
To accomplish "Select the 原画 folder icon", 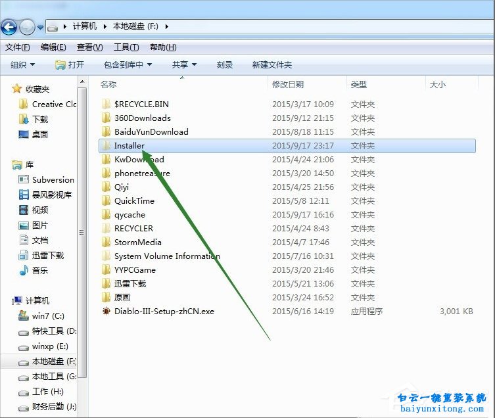I will tap(106, 298).
